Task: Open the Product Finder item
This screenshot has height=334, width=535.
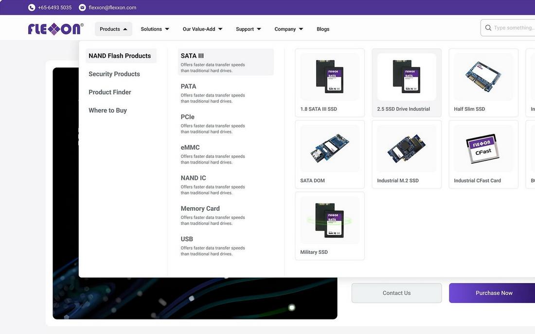Action: [110, 92]
